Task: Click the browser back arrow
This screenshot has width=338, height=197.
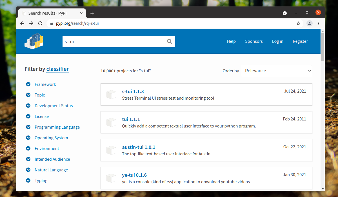Action: [x=22, y=23]
